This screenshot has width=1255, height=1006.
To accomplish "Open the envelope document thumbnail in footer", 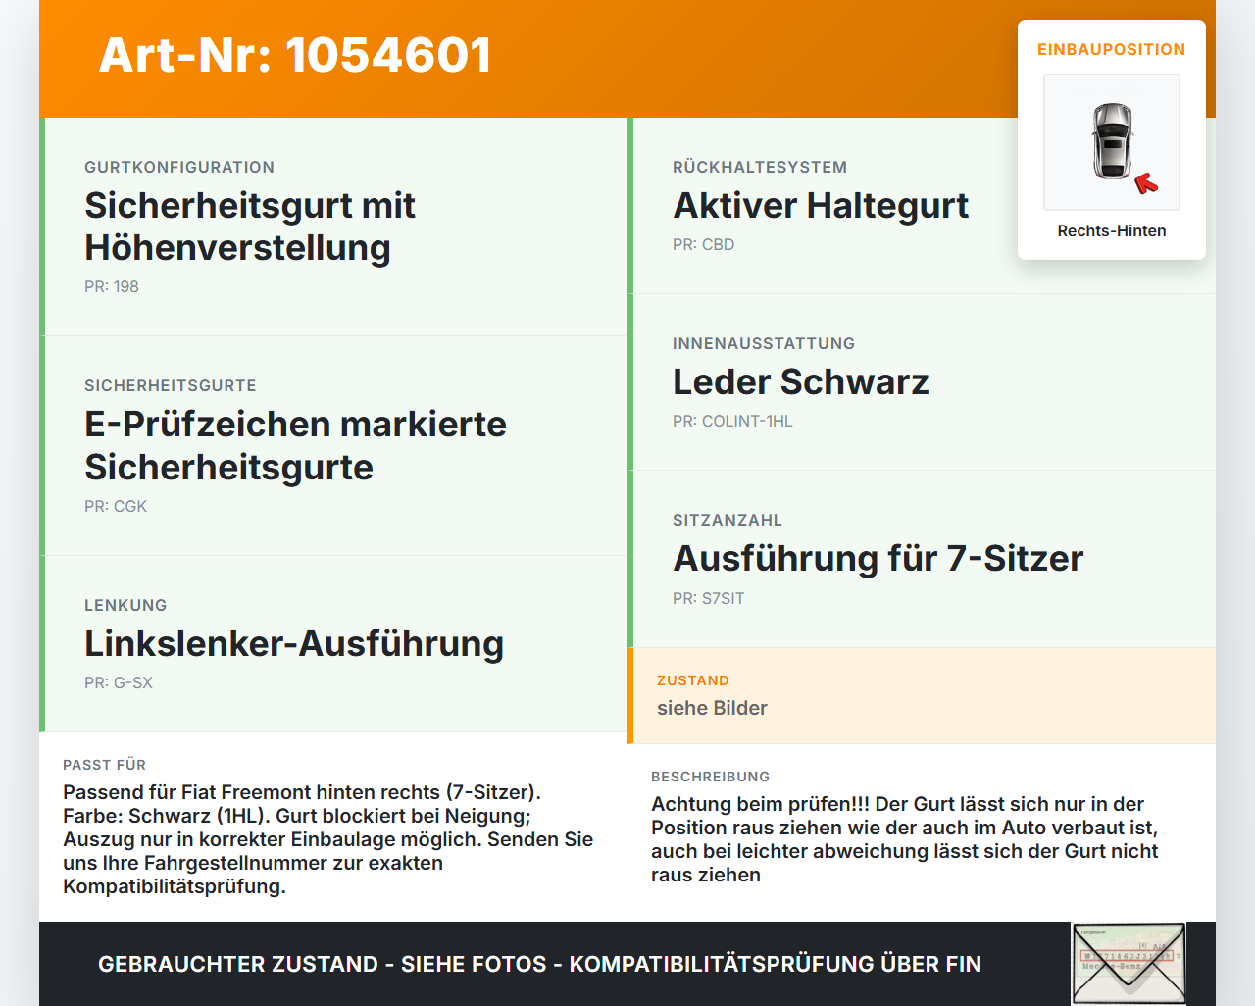I will 1129,964.
